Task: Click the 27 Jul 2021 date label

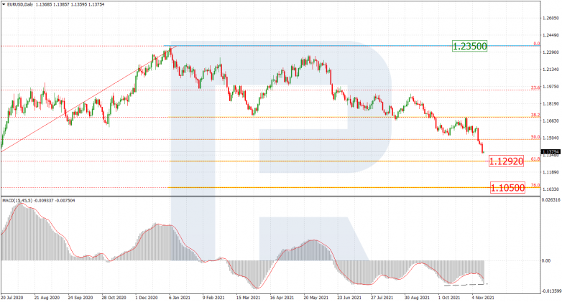Action: coord(383,298)
